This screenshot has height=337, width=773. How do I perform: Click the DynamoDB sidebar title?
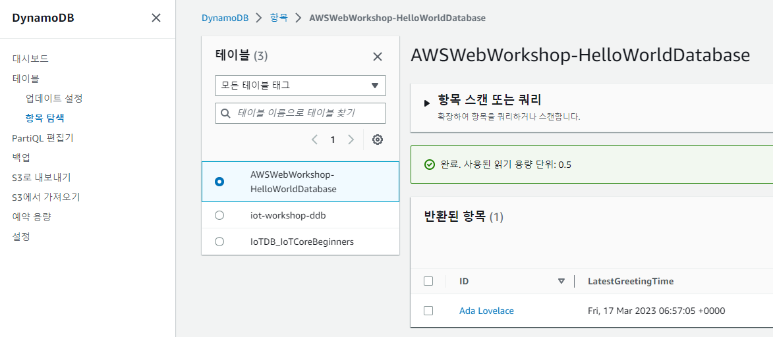click(43, 18)
